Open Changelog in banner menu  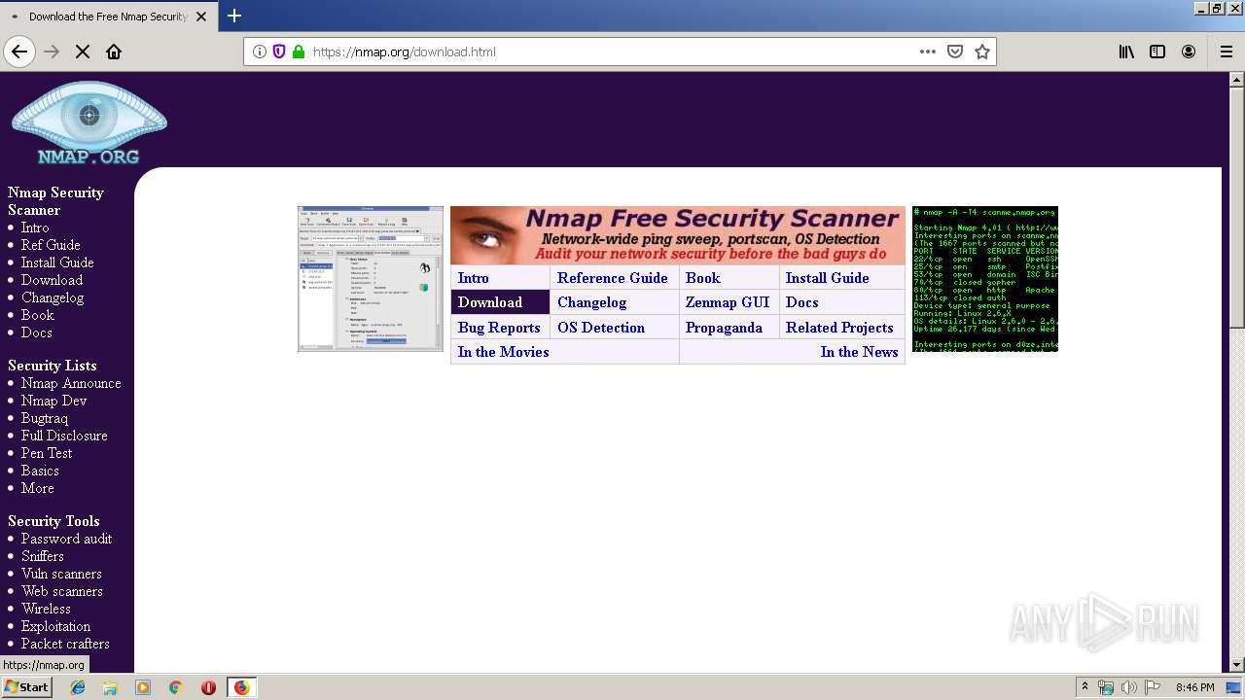pyautogui.click(x=592, y=302)
